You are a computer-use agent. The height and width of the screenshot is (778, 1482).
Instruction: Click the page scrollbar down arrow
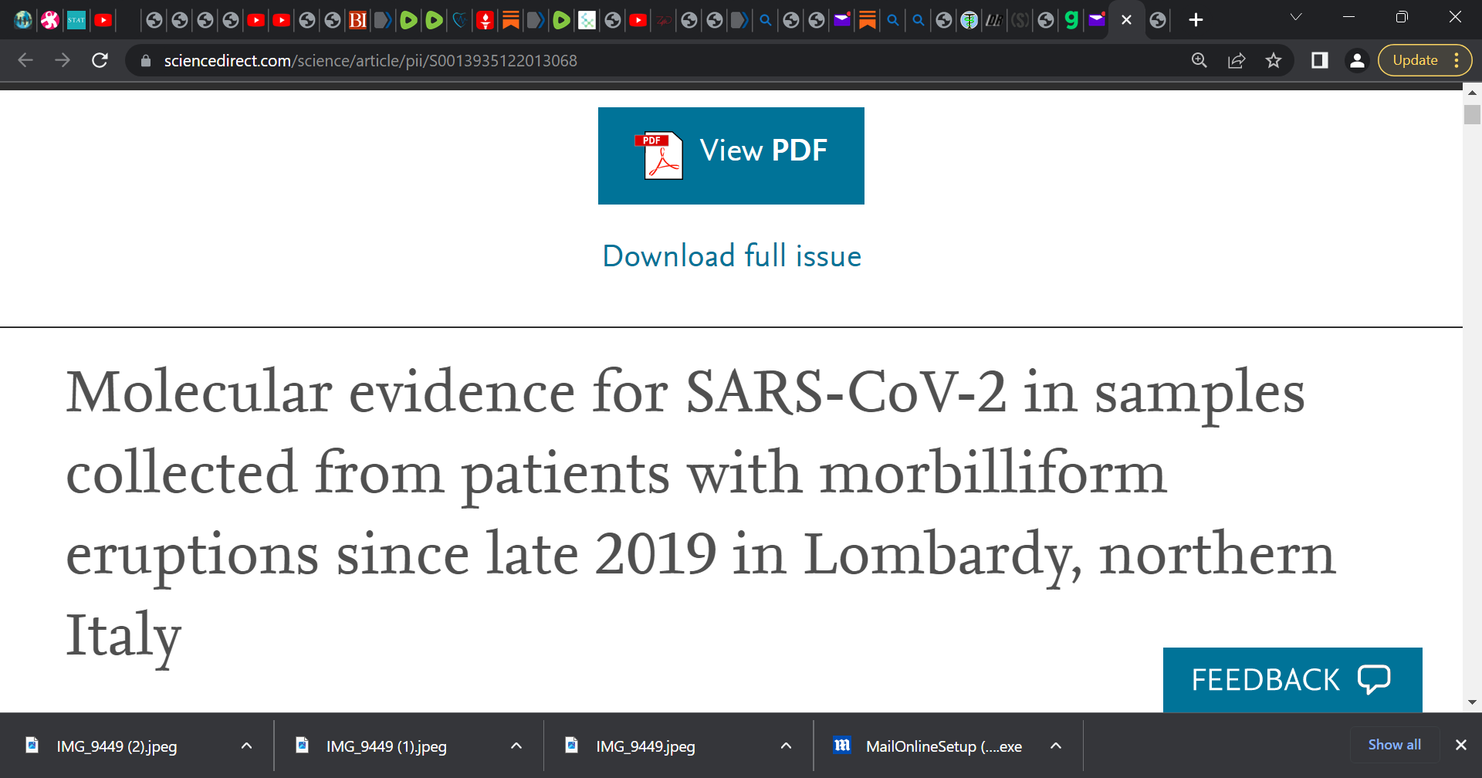click(x=1472, y=702)
